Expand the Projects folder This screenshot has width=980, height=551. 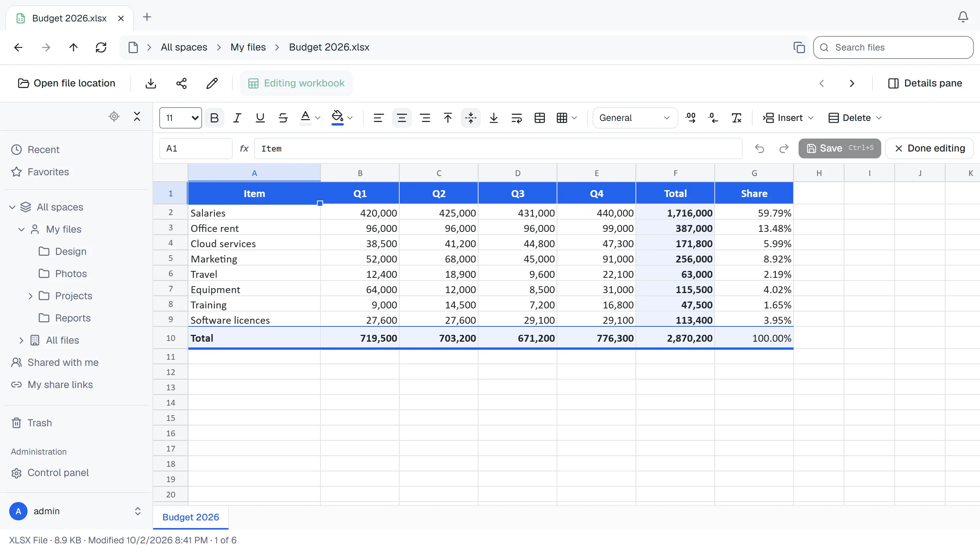point(31,296)
